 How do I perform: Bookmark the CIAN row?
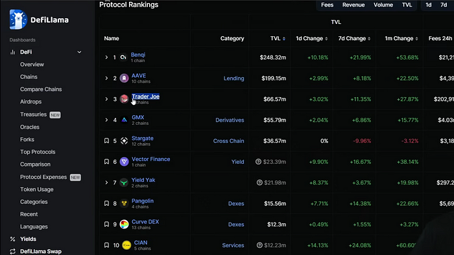click(106, 245)
